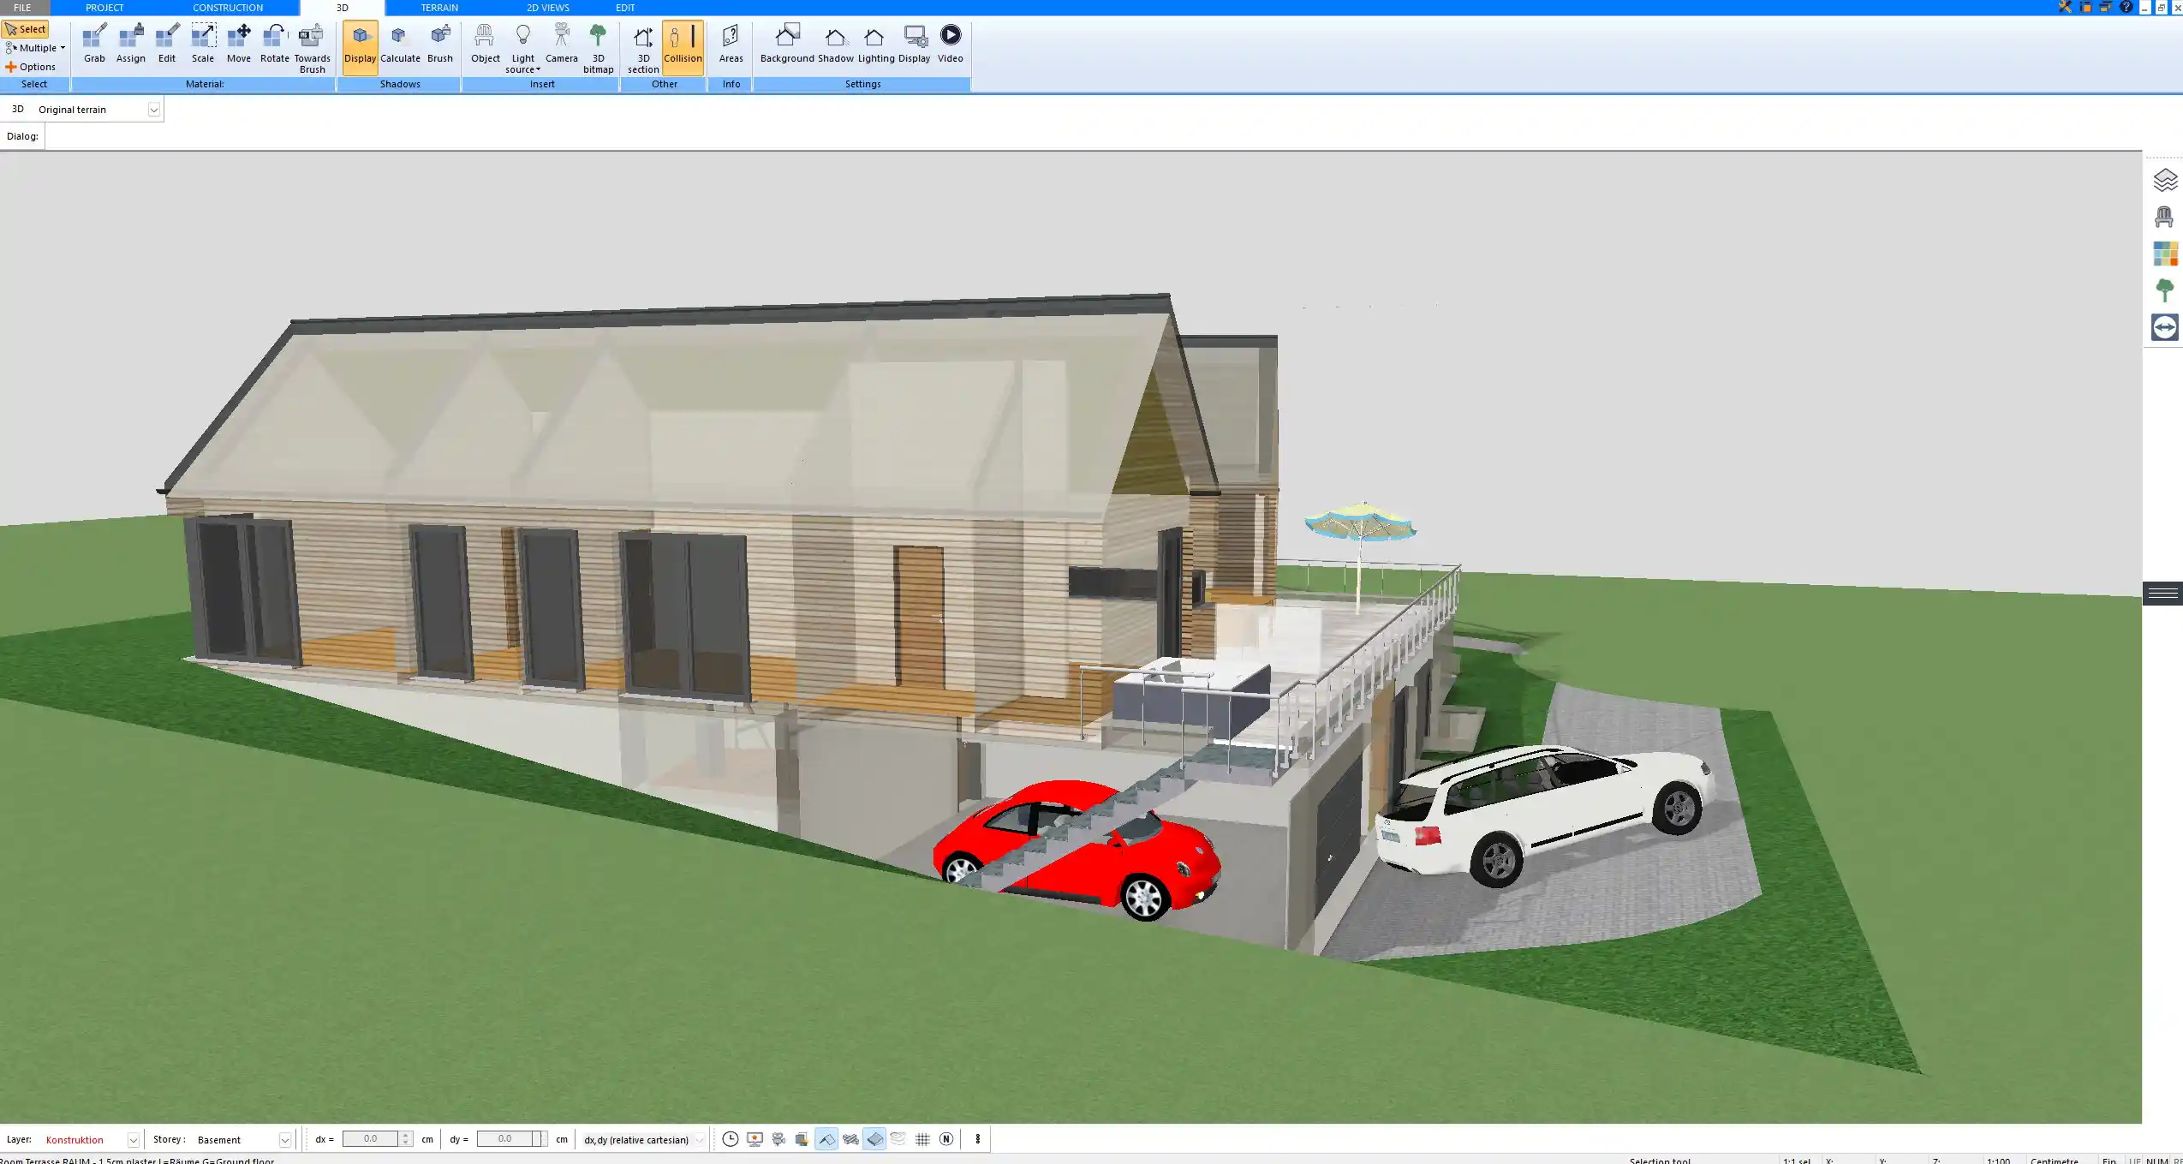Image resolution: width=2183 pixels, height=1164 pixels.
Task: Insert a Camera
Action: pyautogui.click(x=561, y=45)
